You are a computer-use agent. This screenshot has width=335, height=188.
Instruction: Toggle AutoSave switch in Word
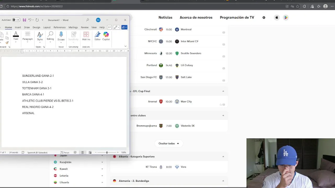16,20
